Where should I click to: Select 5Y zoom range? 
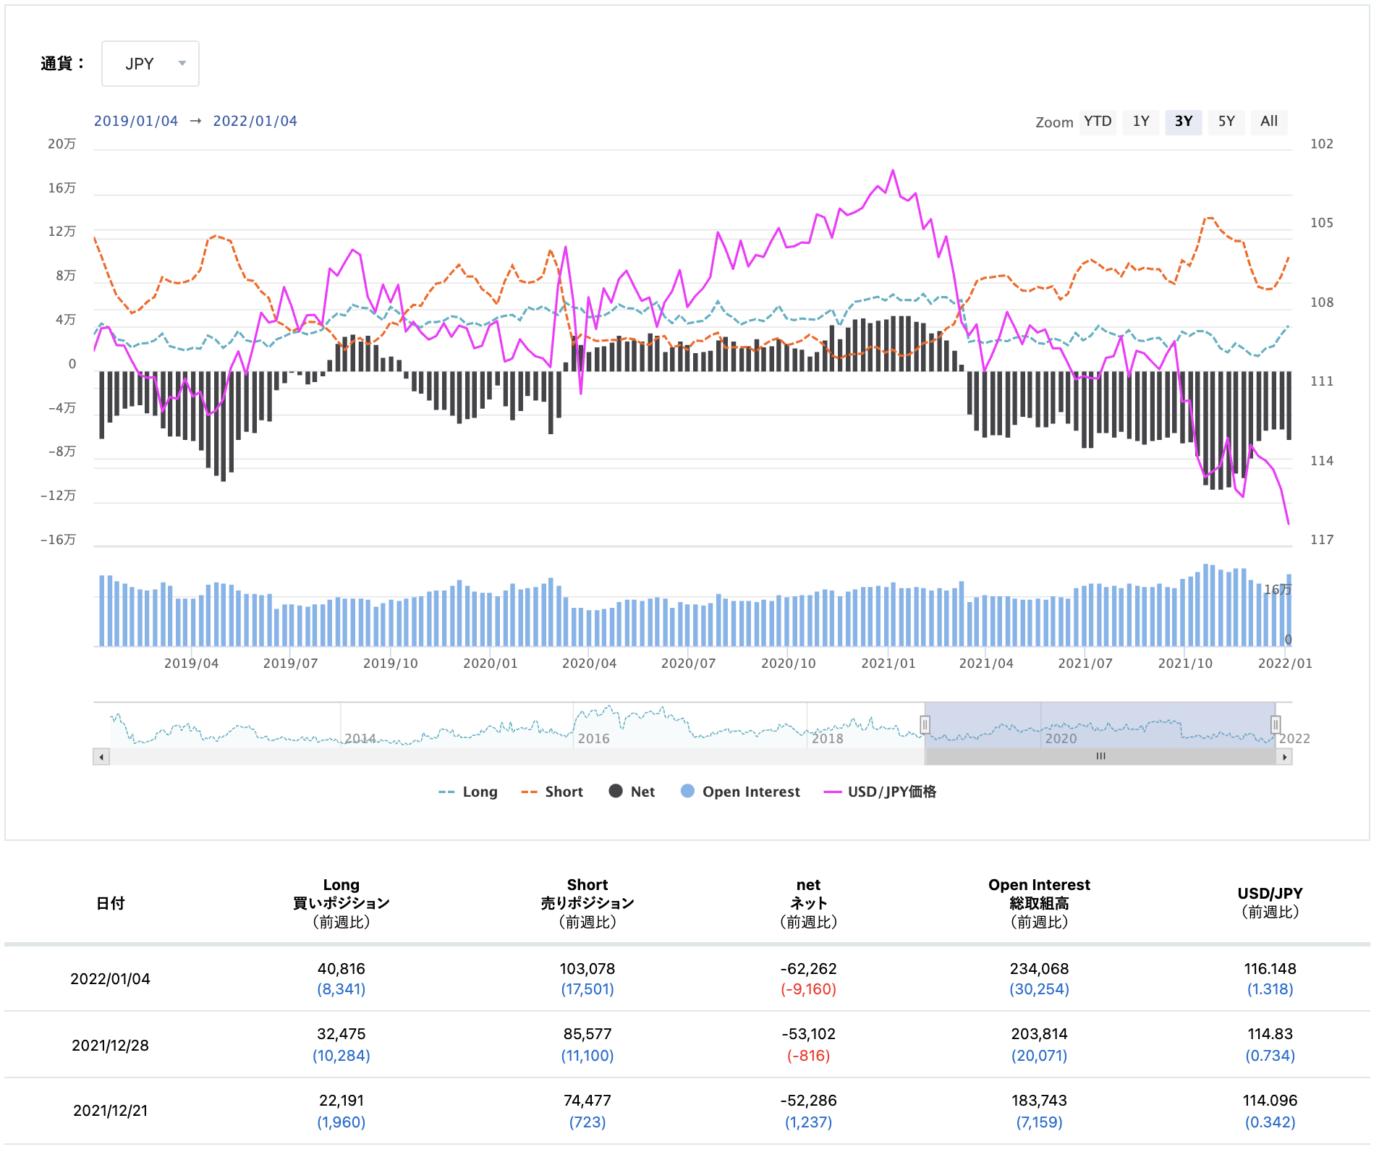1226,122
